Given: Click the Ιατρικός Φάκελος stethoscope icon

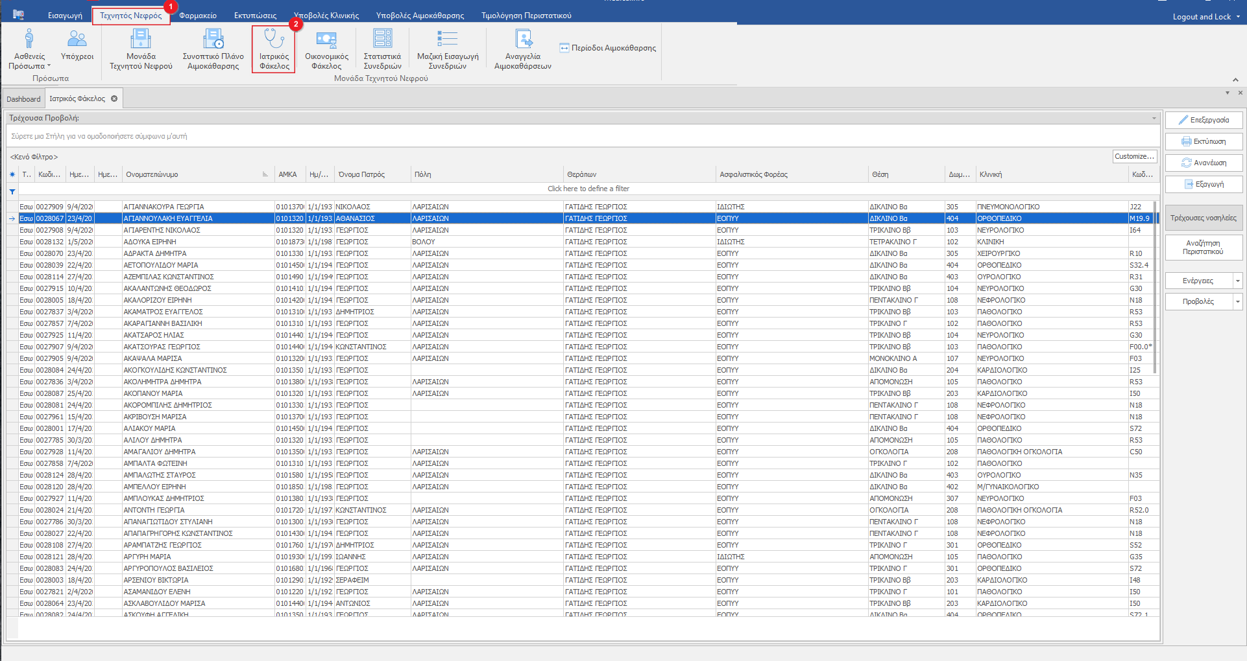Looking at the screenshot, I should pos(274,49).
